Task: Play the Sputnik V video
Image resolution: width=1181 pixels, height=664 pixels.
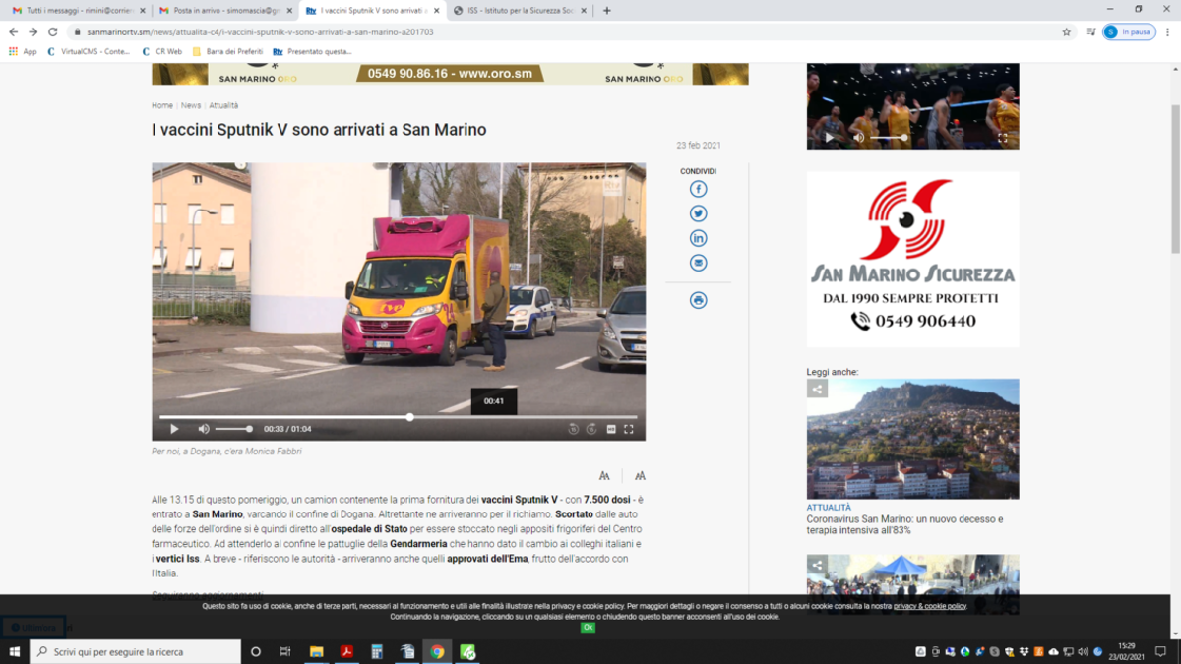Action: click(x=174, y=429)
